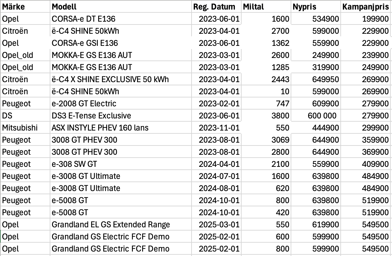This screenshot has height=256, width=392.
Task: Select the 600 mileage cell
Action: [266, 237]
